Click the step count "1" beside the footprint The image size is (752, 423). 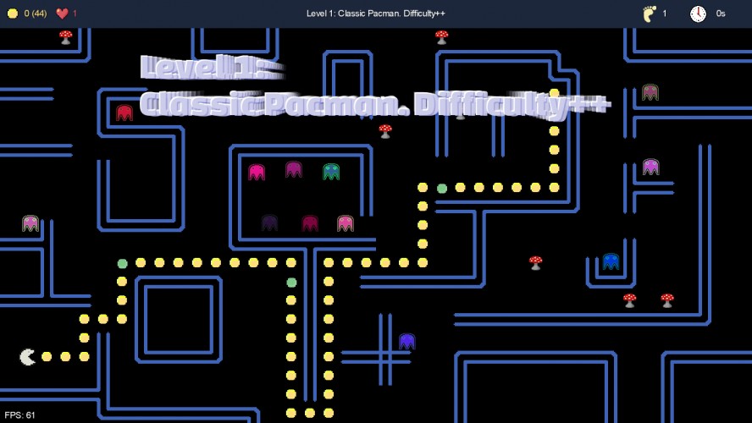click(664, 14)
